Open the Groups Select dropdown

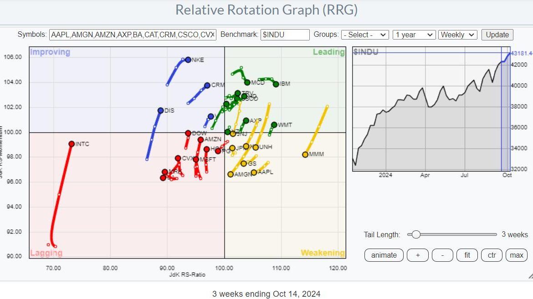click(365, 35)
